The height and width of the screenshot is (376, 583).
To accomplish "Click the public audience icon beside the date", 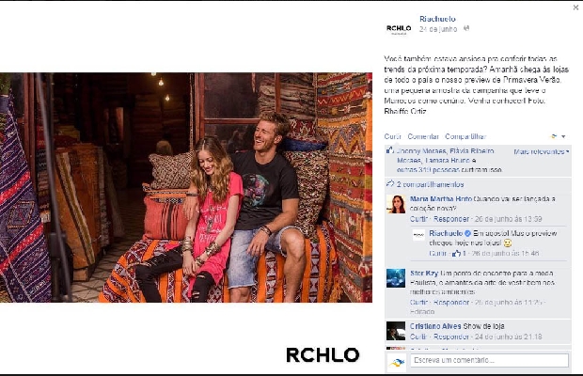I will click(x=466, y=28).
